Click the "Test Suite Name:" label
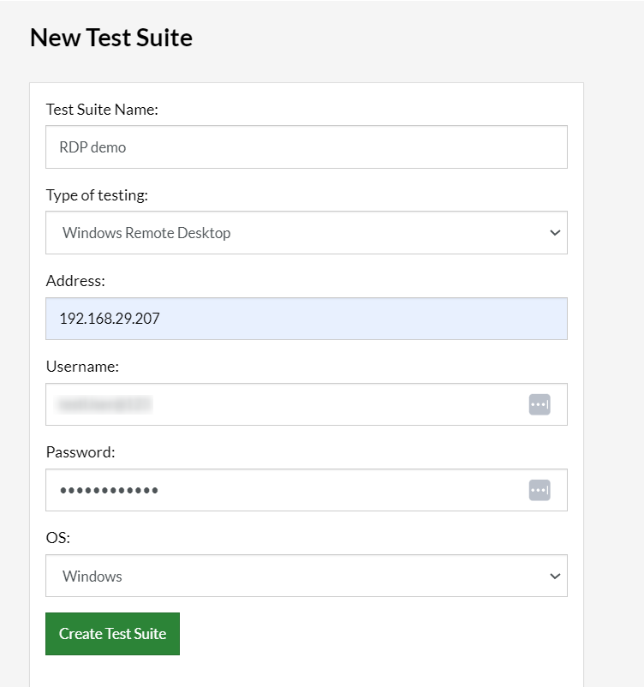 [x=102, y=110]
